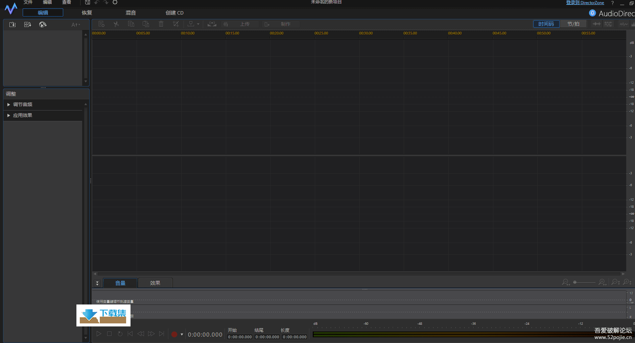The width and height of the screenshot is (635, 343).
Task: Open the 文件 menu
Action: pos(28,2)
